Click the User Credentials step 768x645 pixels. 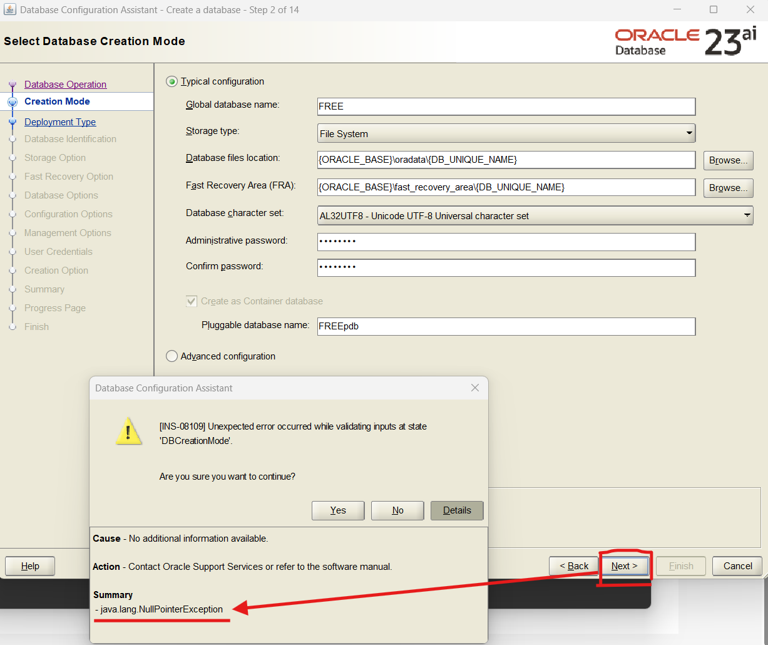(x=58, y=252)
